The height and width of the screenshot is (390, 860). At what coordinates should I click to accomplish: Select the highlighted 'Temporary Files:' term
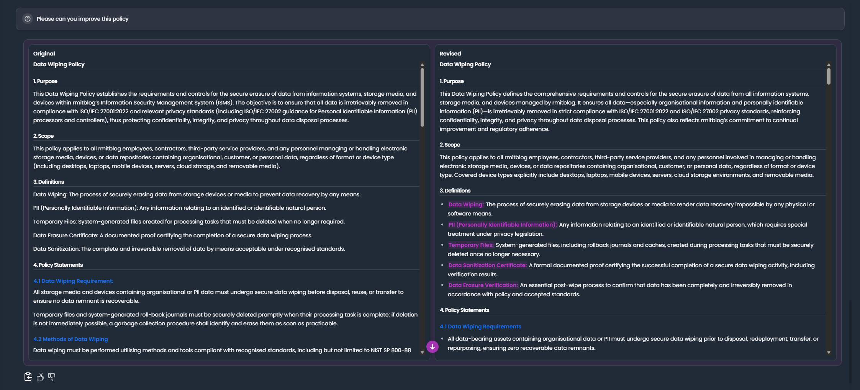coord(471,245)
